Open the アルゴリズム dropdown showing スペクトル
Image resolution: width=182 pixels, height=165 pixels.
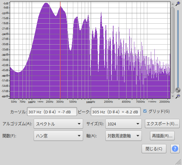coord(58,124)
